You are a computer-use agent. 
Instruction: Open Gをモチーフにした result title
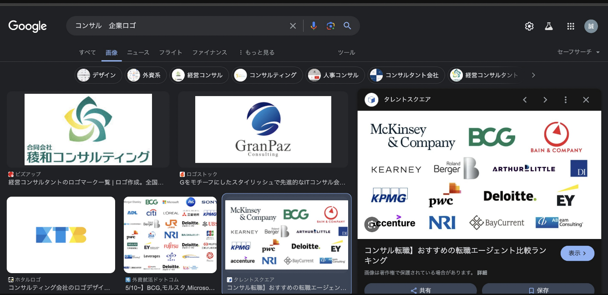point(263,183)
